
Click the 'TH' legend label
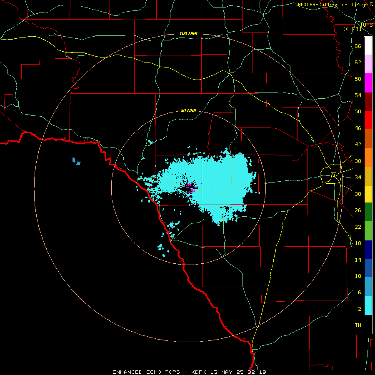tap(358, 325)
